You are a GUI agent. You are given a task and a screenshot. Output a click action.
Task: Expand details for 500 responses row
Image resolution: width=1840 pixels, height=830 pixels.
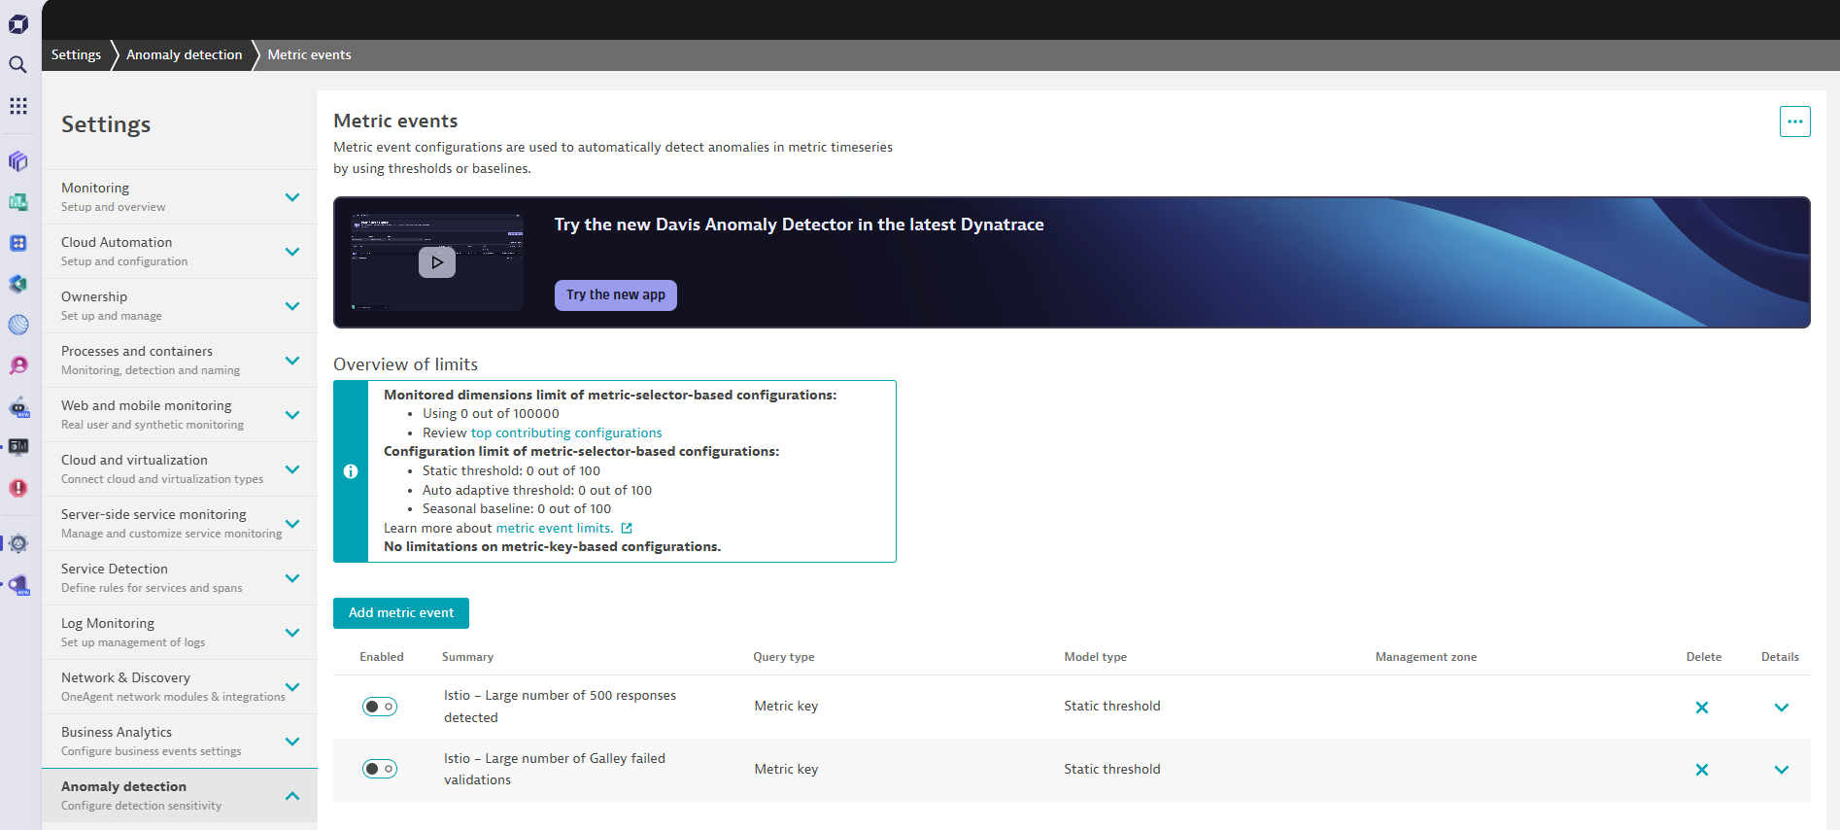tap(1781, 708)
